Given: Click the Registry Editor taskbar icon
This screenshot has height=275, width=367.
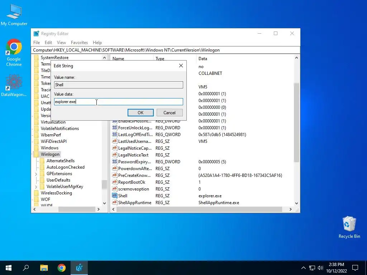Looking at the screenshot, I should [x=79, y=268].
